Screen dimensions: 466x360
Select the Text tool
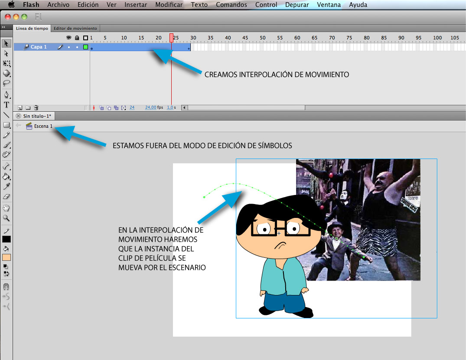point(6,105)
